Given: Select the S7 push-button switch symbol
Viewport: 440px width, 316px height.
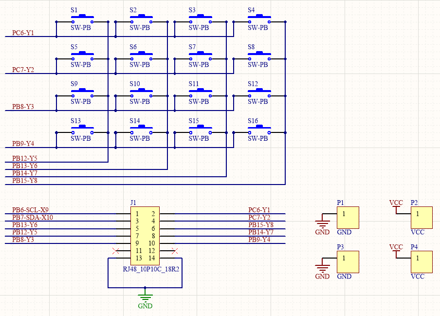Looking at the screenshot, I should click(x=201, y=56).
